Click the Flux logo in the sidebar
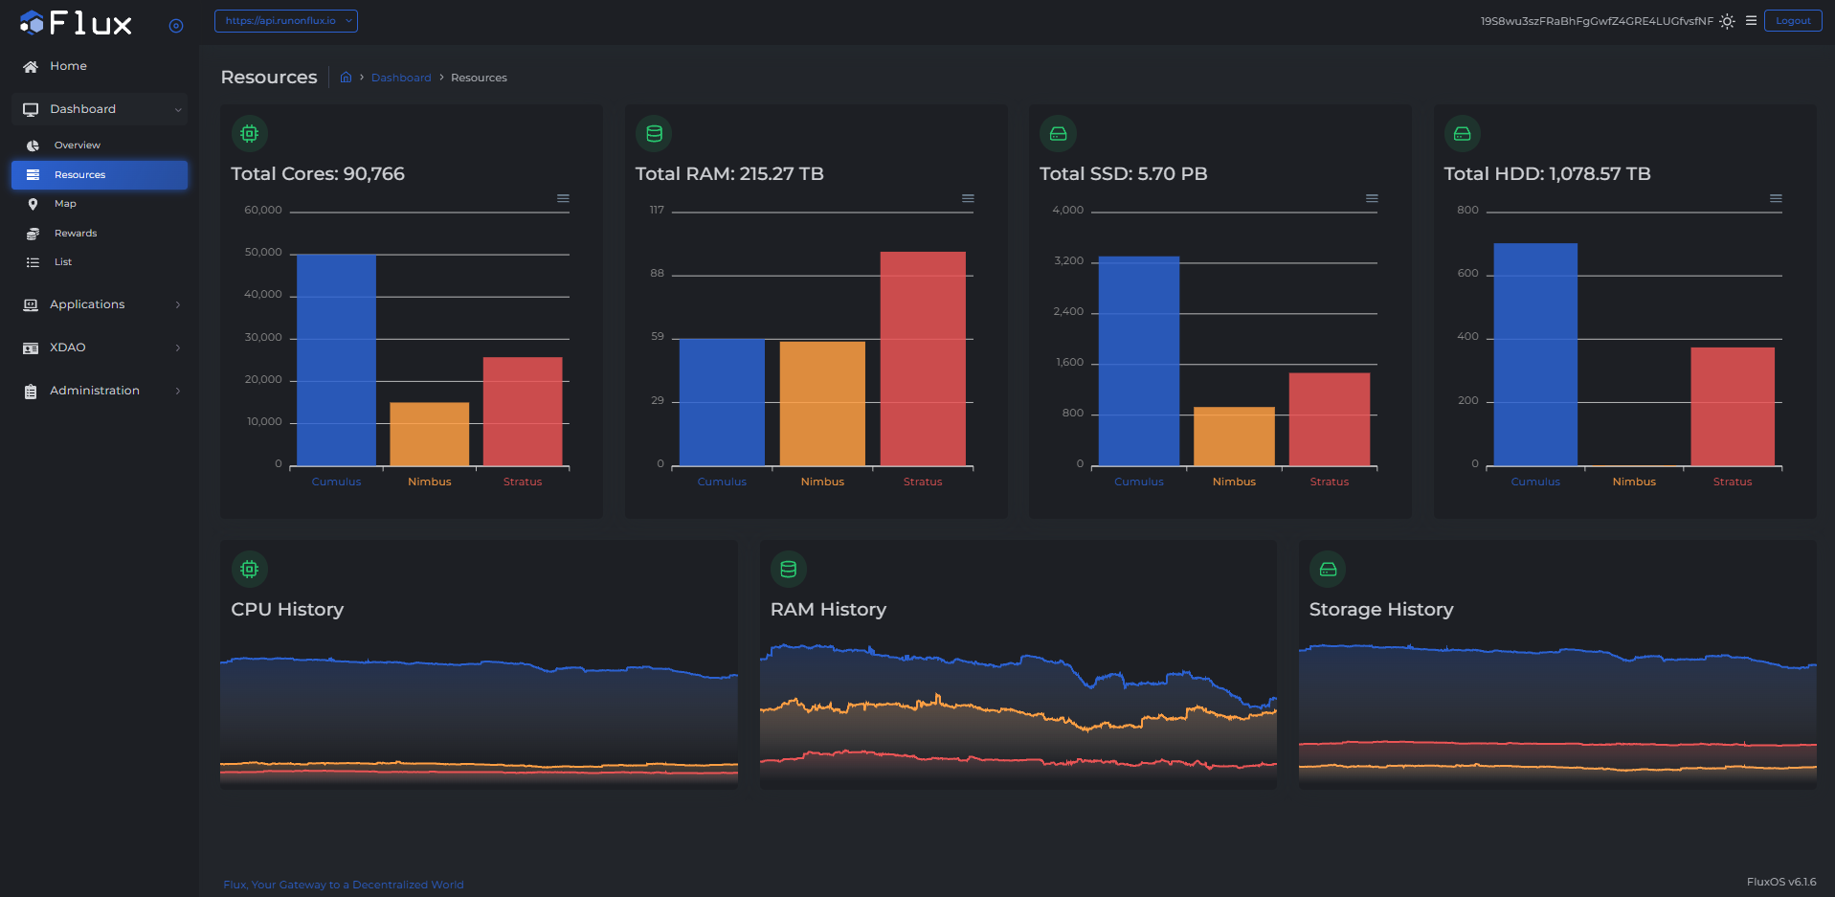Viewport: 1835px width, 897px height. click(x=76, y=23)
